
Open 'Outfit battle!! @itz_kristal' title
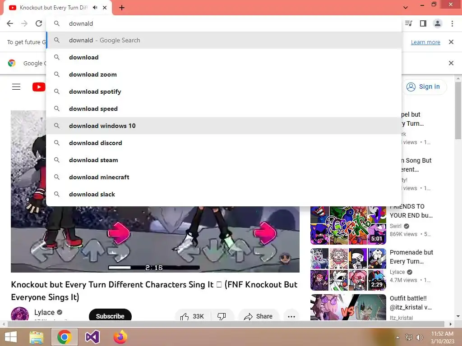click(411, 303)
